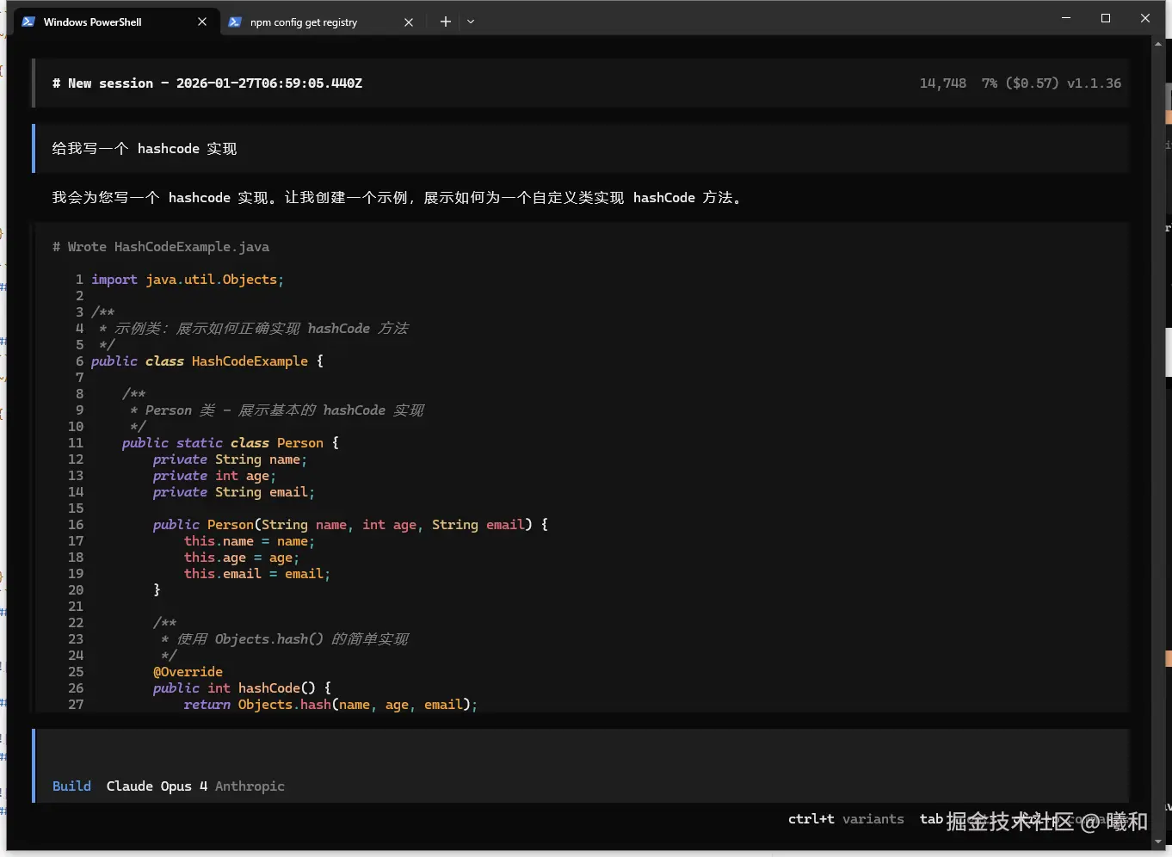
Task: Click the Claude Opus 4 model label
Action: pos(157,786)
